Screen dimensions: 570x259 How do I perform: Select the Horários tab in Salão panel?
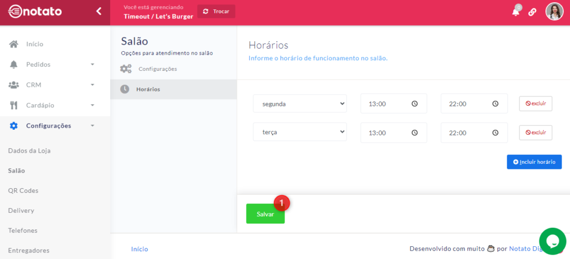[x=148, y=89]
